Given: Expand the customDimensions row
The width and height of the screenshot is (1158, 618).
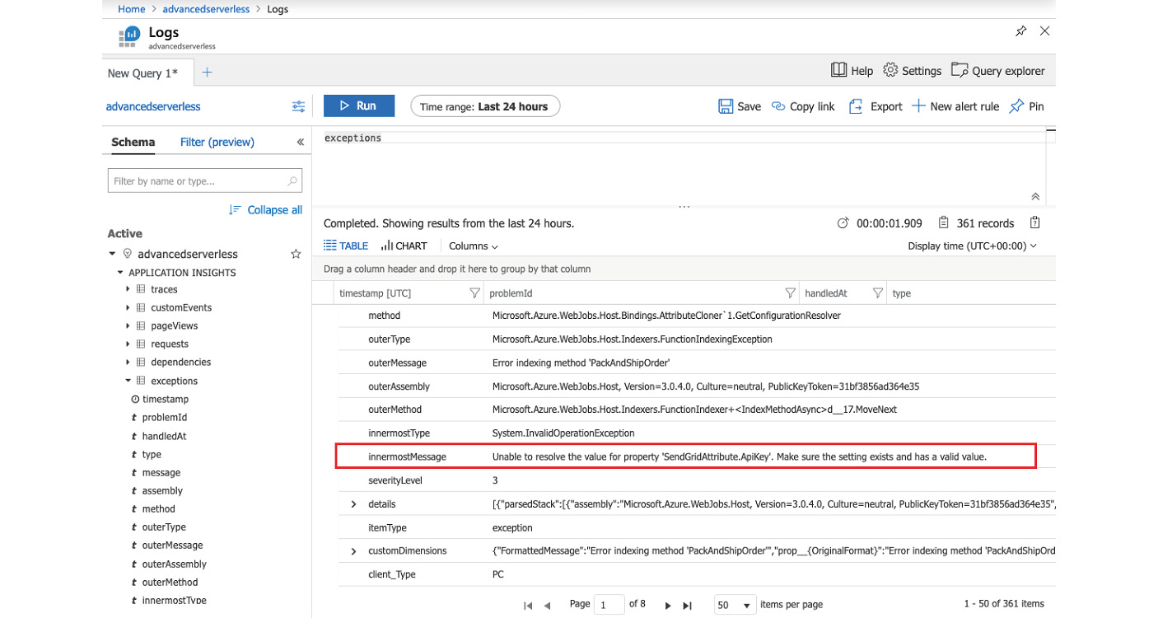Looking at the screenshot, I should [x=354, y=550].
